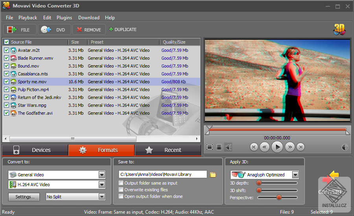Viewport: 354px width, 216px height.
Task: Click the Avatar.m2t file type icon
Action: click(x=13, y=50)
